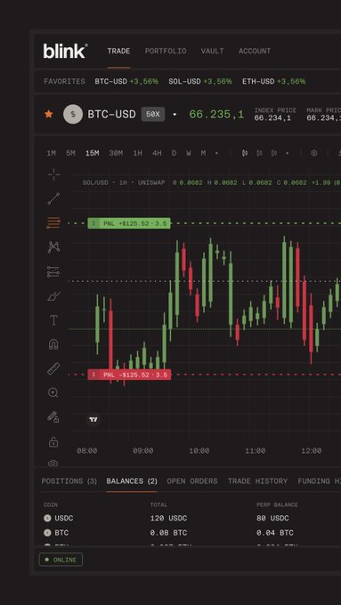The height and width of the screenshot is (605, 341).
Task: Select the 4H timeframe
Action: pos(157,153)
